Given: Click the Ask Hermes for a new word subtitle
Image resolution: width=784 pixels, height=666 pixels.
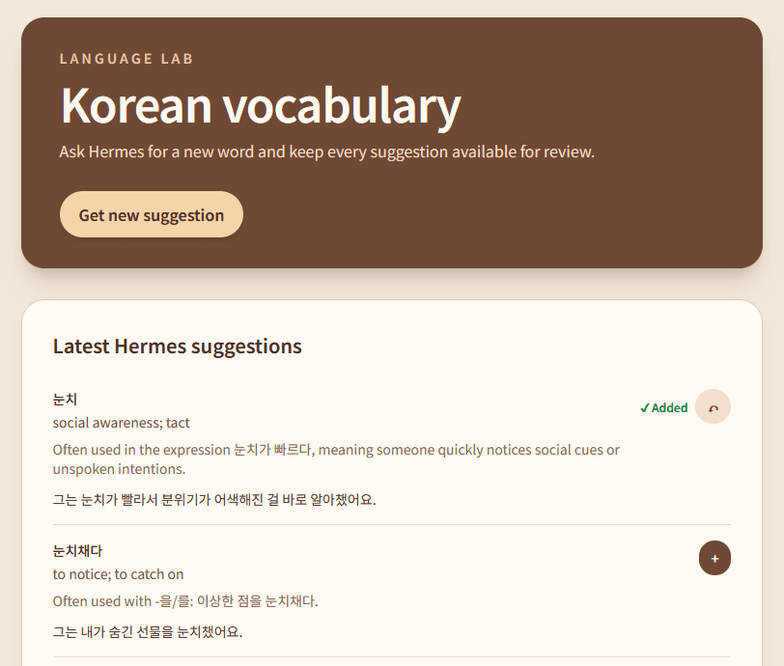Looking at the screenshot, I should coord(327,152).
